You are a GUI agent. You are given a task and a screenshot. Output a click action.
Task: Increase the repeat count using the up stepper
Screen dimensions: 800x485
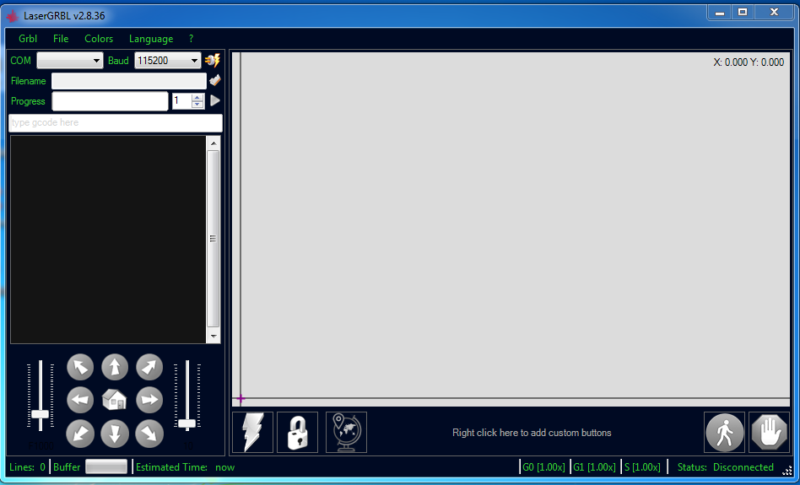197,97
